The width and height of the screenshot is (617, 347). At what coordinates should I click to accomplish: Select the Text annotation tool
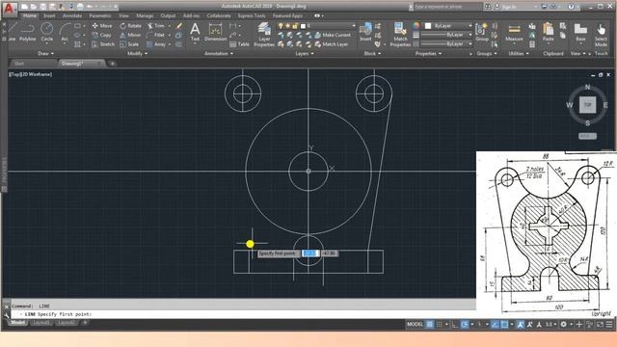point(195,32)
